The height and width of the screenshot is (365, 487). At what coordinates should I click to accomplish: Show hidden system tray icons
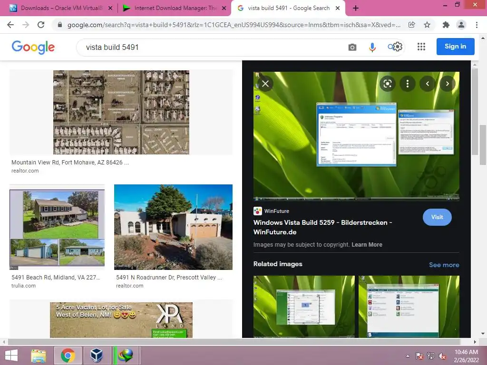point(408,356)
